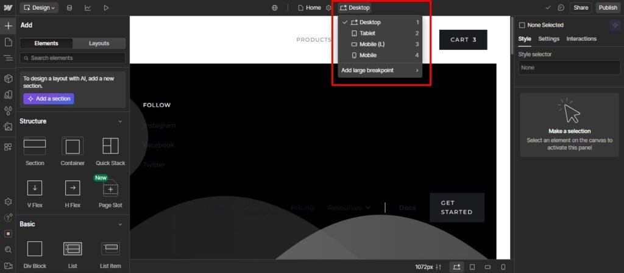This screenshot has height=273, width=624.
Task: Click in the Search elements field
Action: pyautogui.click(x=73, y=58)
